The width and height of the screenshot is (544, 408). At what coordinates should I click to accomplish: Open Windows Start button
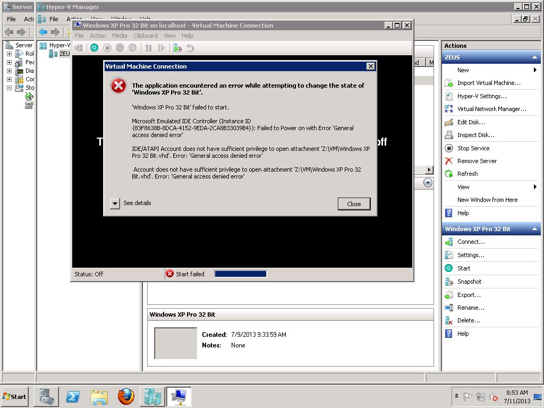click(x=14, y=396)
